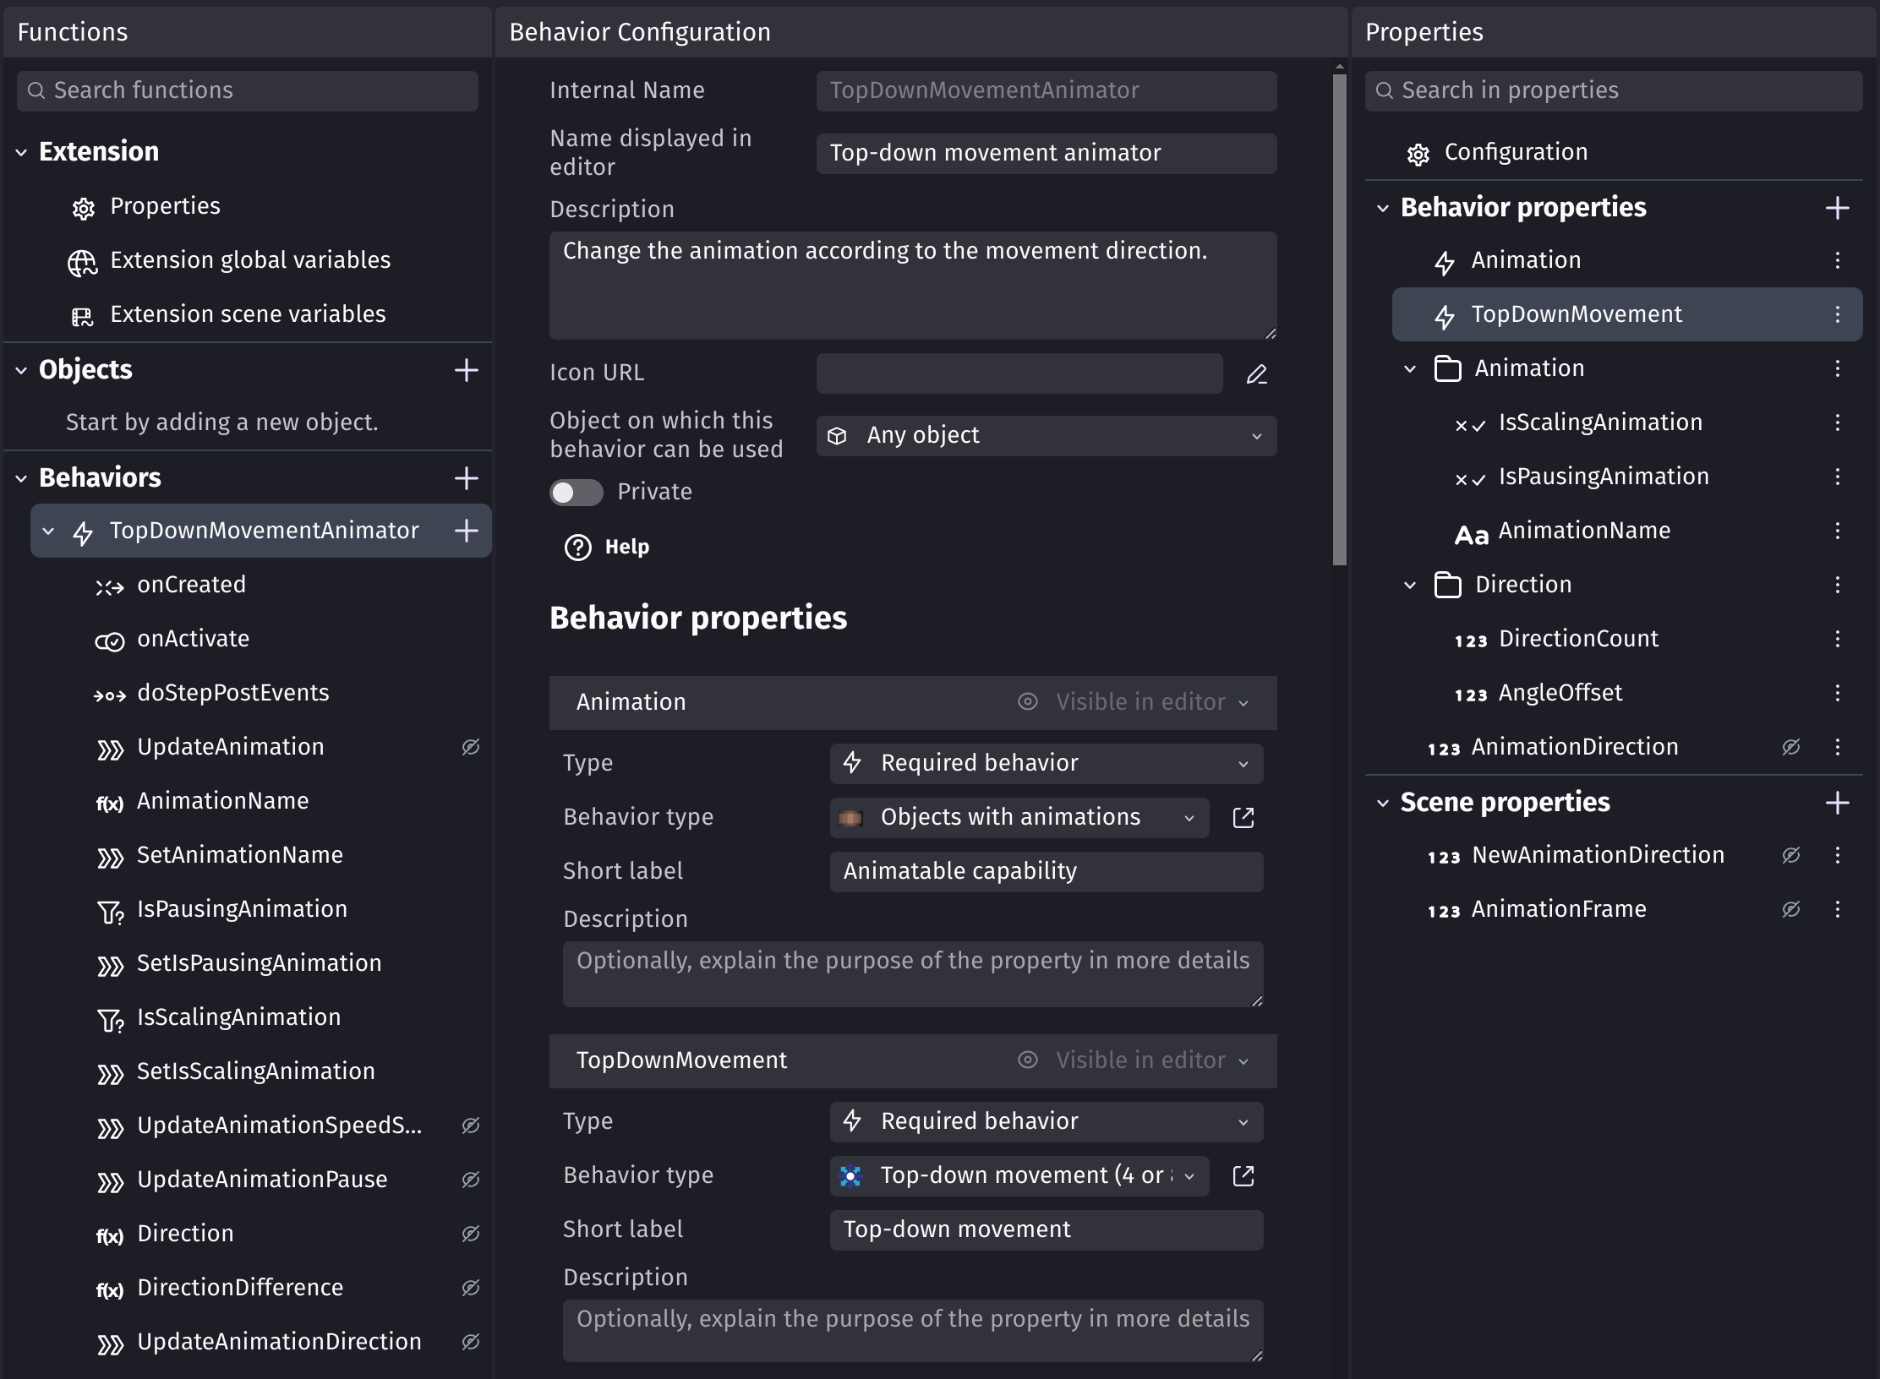The height and width of the screenshot is (1379, 1880).
Task: Toggle hidden state of AnimationDirection property
Action: click(x=1790, y=747)
